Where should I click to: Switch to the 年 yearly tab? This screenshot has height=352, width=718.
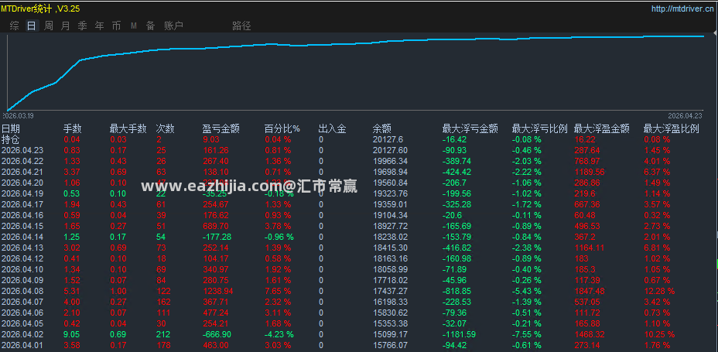point(99,26)
